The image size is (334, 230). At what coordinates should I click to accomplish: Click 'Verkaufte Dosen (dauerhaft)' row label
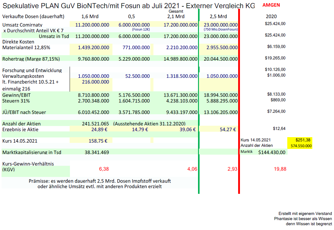click(x=33, y=16)
